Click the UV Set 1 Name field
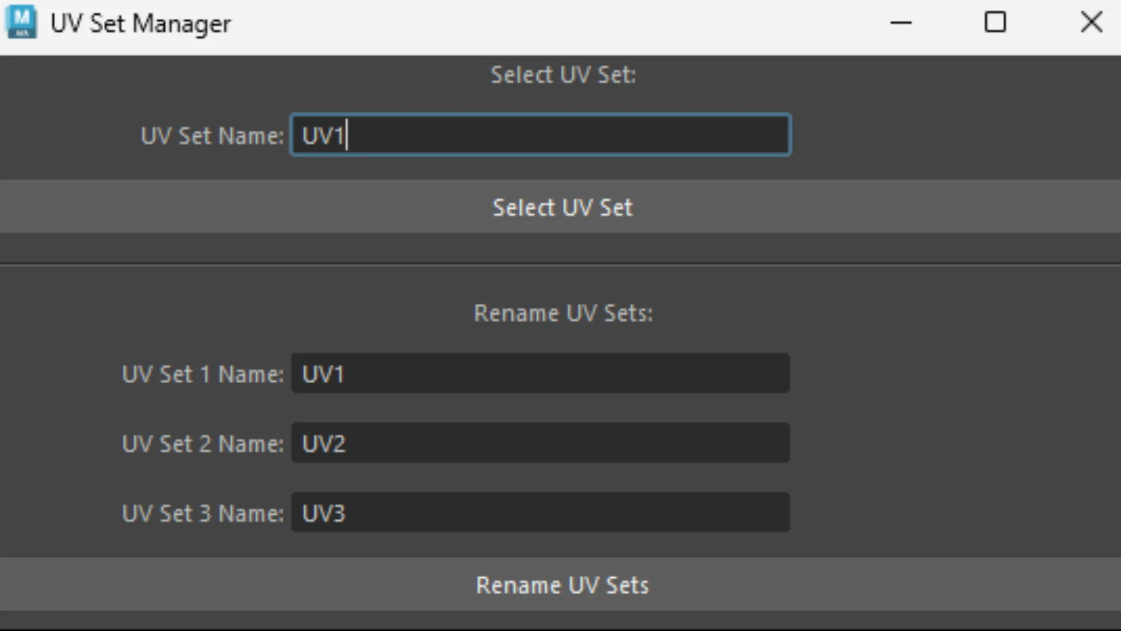 [541, 373]
